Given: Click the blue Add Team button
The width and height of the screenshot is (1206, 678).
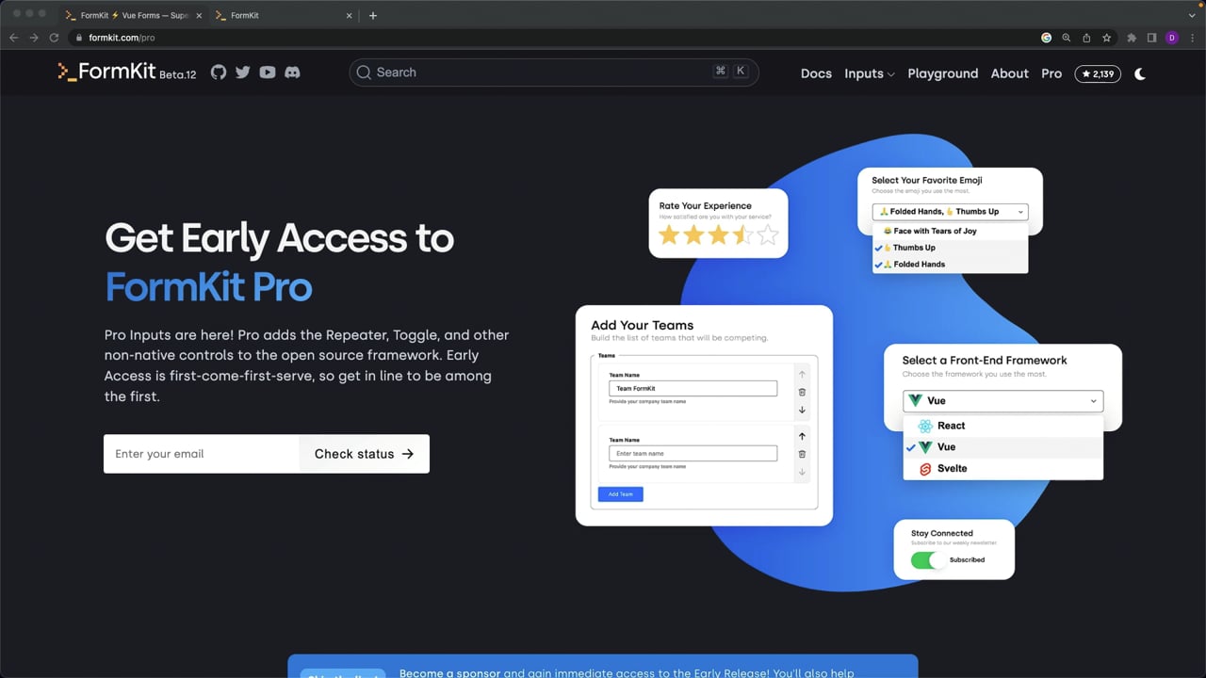Looking at the screenshot, I should tap(620, 494).
